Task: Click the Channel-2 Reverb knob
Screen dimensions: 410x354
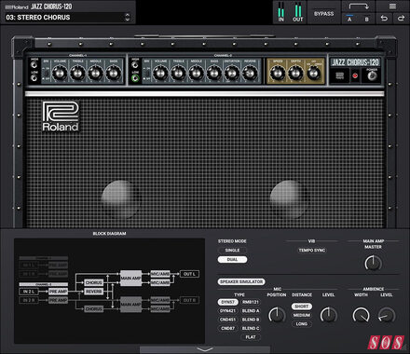Action: [x=250, y=74]
